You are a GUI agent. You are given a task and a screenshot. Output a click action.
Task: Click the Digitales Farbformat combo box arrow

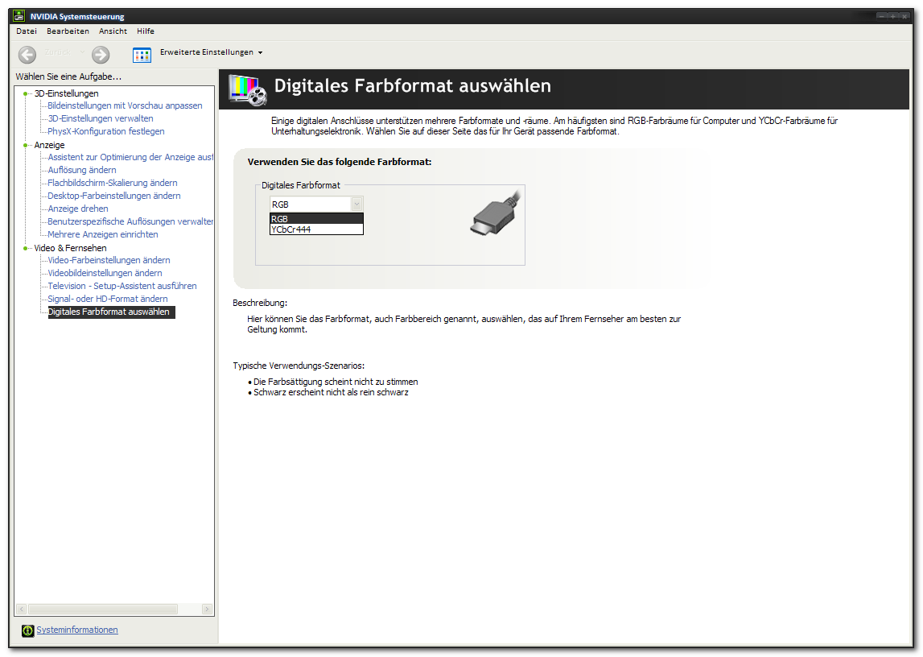(356, 205)
